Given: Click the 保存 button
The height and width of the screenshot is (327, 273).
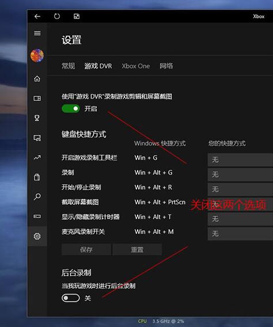Looking at the screenshot, I should coord(86,249).
